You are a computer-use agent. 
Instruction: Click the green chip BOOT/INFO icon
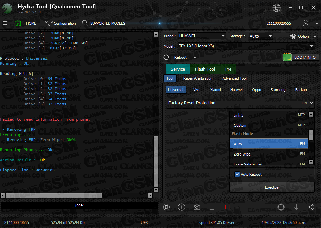click(x=287, y=57)
